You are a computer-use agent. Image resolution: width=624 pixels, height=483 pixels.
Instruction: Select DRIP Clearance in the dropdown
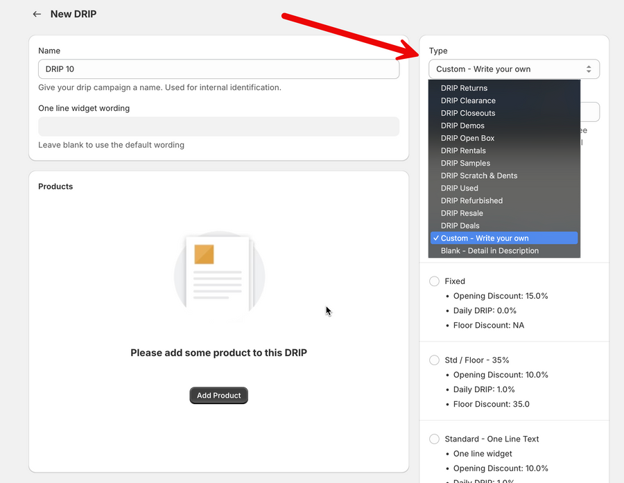tap(468, 100)
